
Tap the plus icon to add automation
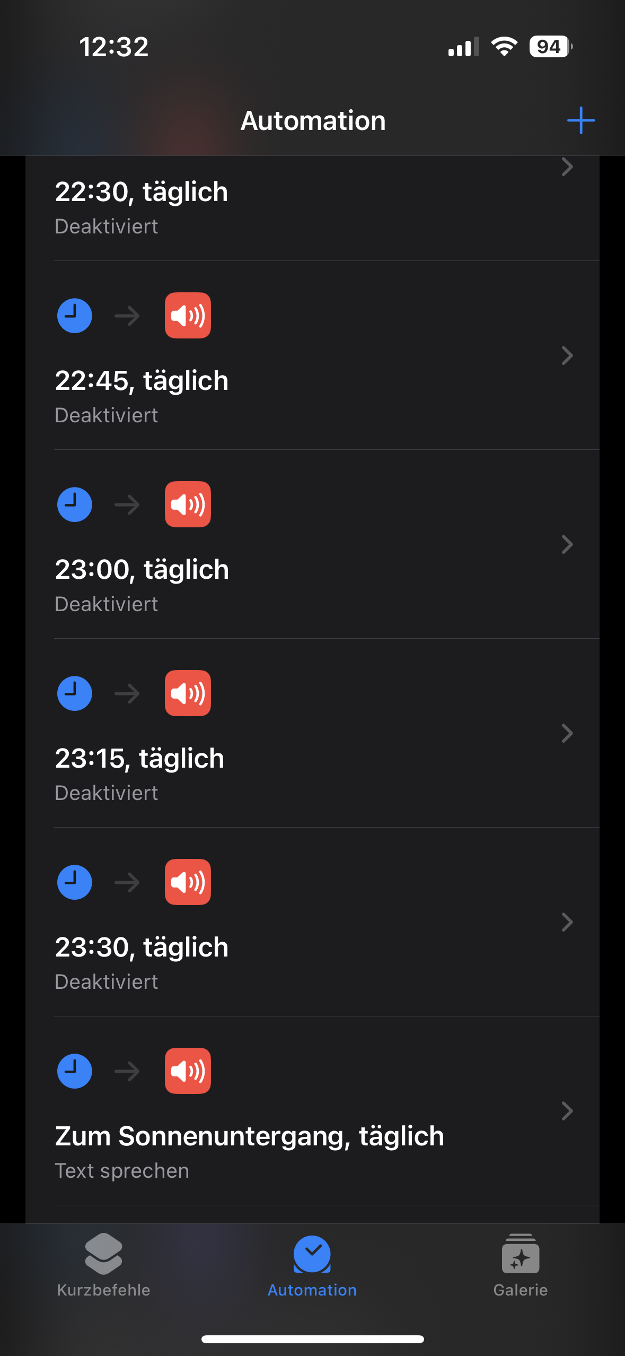(580, 120)
